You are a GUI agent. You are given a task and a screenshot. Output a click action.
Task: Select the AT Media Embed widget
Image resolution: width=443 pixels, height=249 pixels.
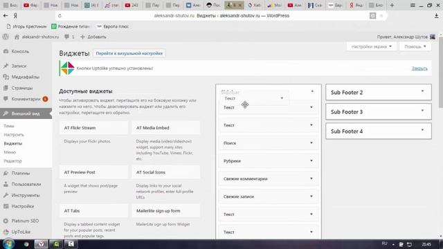pyautogui.click(x=166, y=127)
